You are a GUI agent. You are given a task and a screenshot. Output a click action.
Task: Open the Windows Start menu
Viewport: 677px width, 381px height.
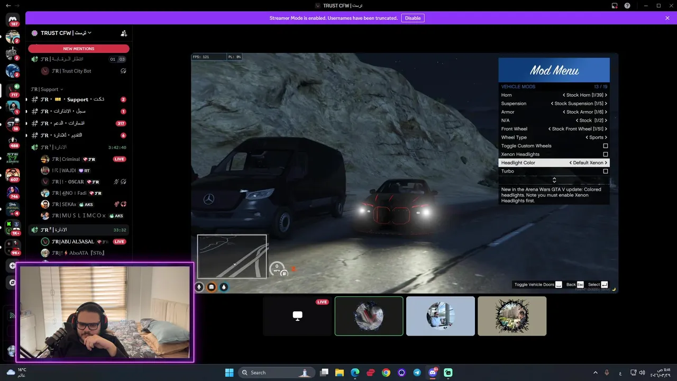pos(229,373)
